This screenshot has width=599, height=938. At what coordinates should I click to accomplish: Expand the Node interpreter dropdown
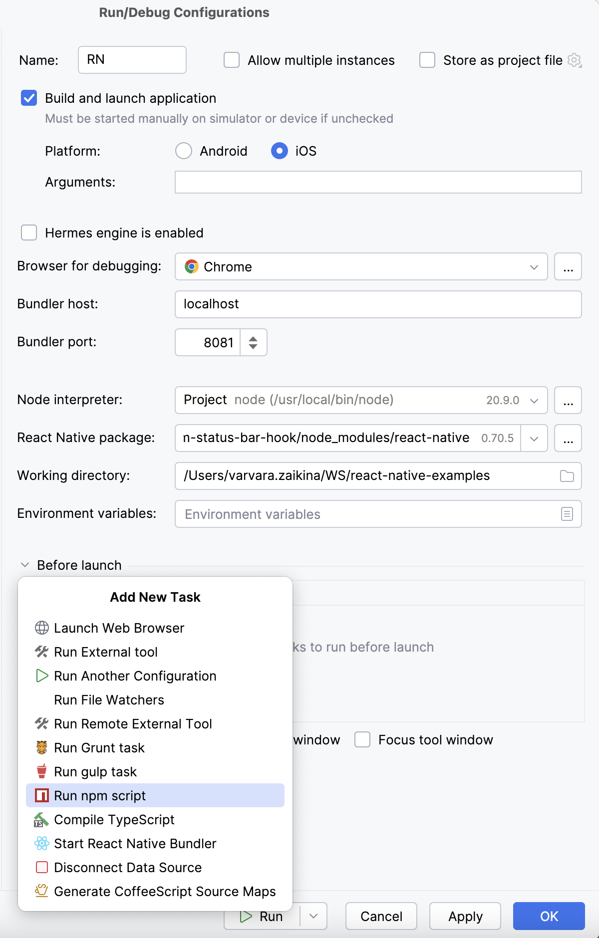point(534,400)
